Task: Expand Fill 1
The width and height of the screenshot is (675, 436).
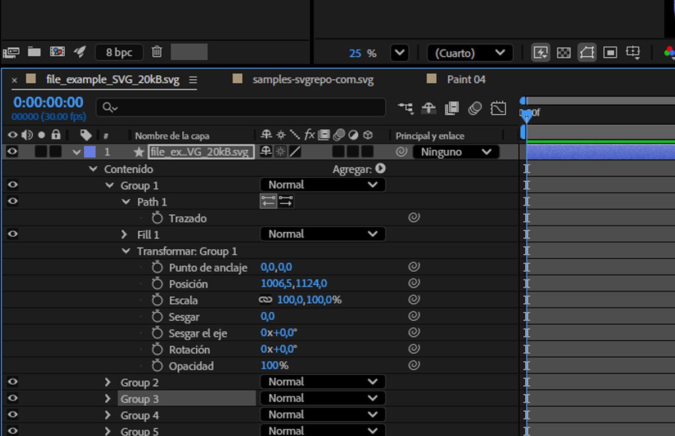Action: click(x=124, y=234)
